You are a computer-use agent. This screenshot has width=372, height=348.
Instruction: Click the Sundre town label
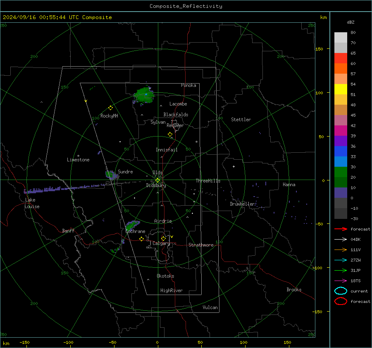(x=125, y=172)
